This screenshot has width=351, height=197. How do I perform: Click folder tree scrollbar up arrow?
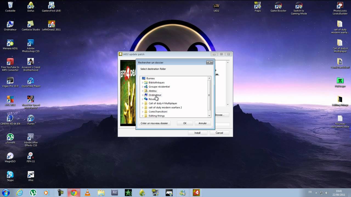(209, 78)
